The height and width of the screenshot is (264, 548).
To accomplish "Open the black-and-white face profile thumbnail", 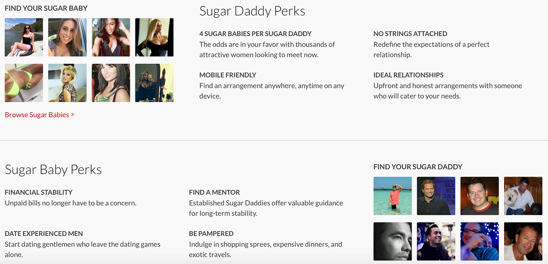I will coord(393,241).
